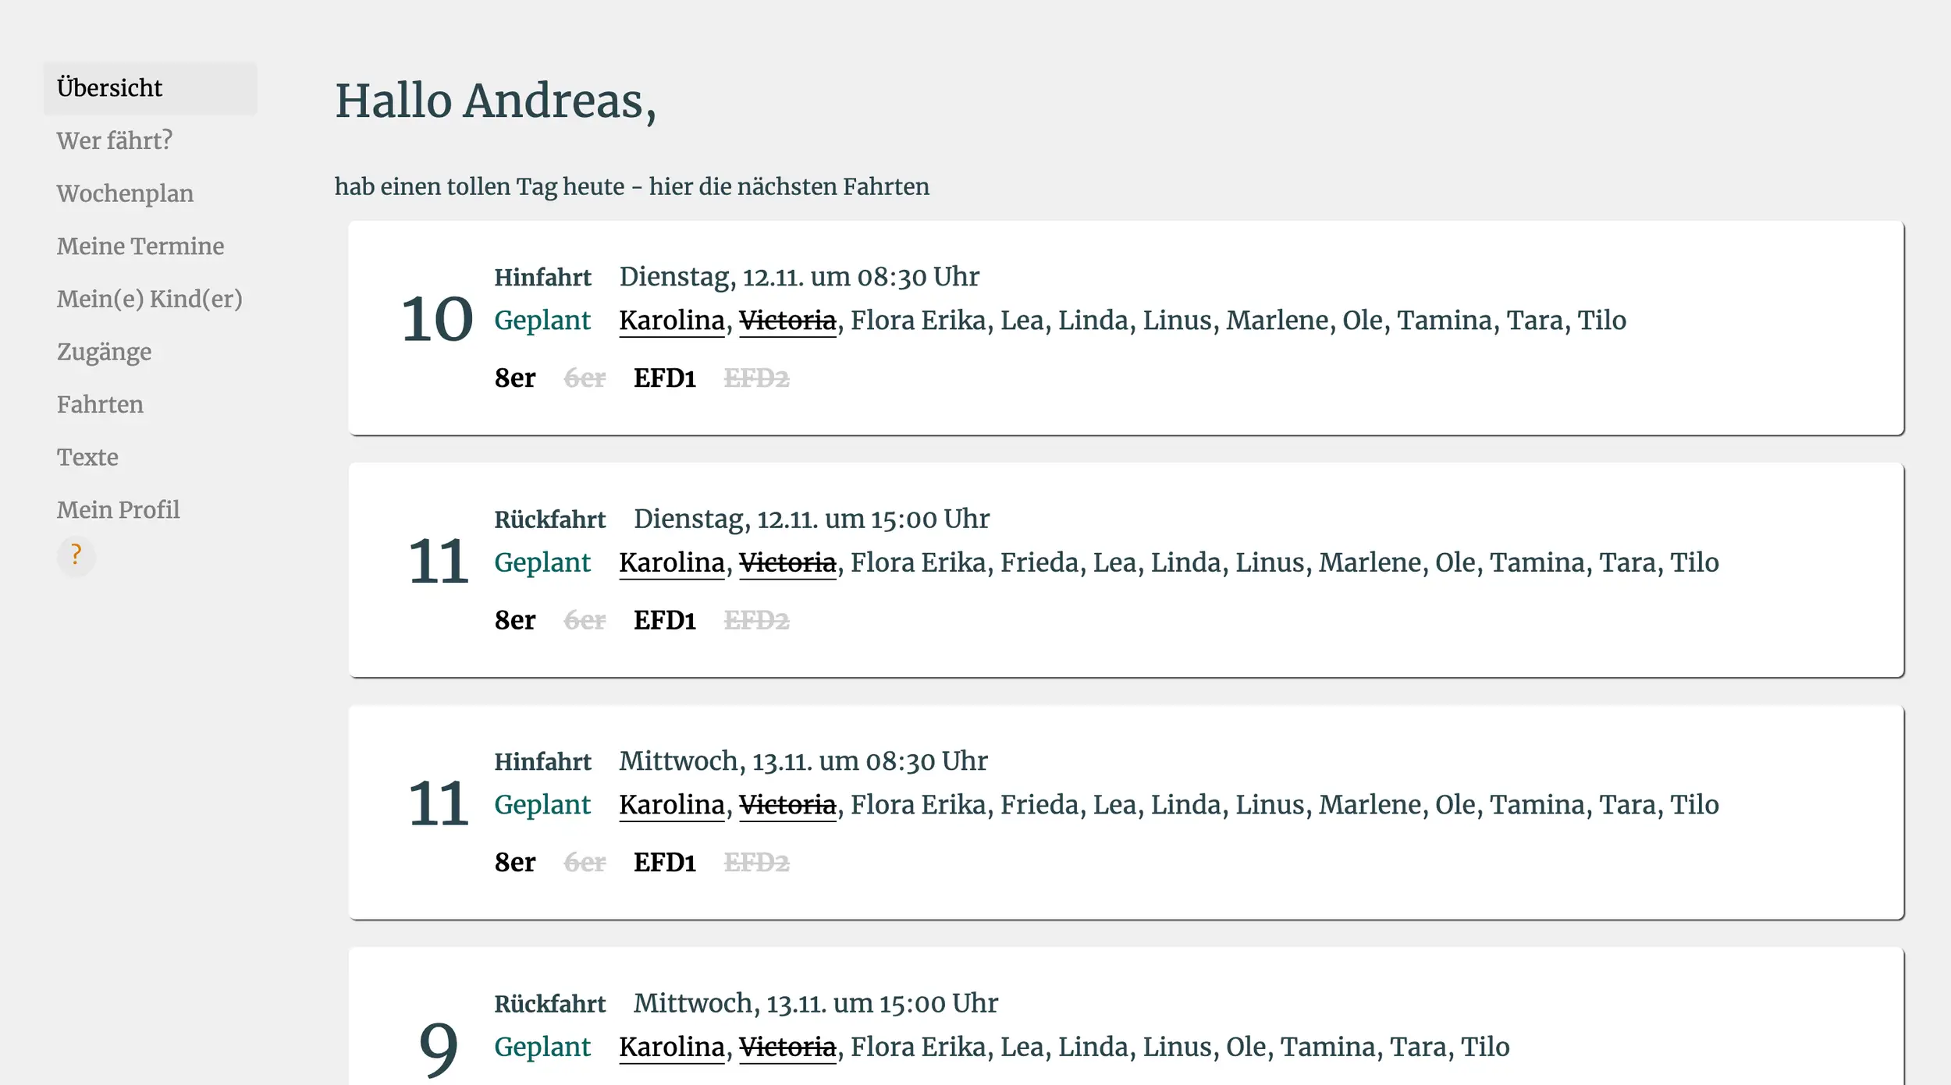Open Mein(e) Kind(er) page
Screen dimensions: 1951x1085
click(149, 299)
